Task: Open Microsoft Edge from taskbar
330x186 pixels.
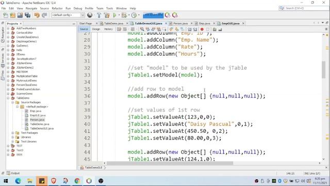Action: (x=18, y=181)
